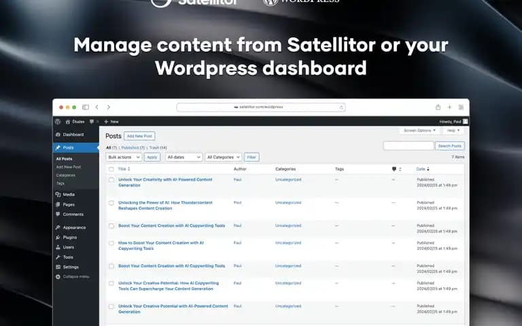Viewport: 522px width, 326px height.
Task: Click the WordPress logo in admin bar
Action: click(x=58, y=122)
